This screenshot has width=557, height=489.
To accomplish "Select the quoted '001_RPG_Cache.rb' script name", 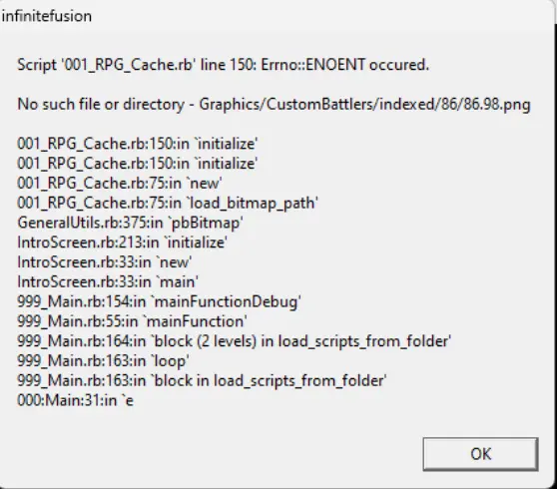I will (128, 65).
